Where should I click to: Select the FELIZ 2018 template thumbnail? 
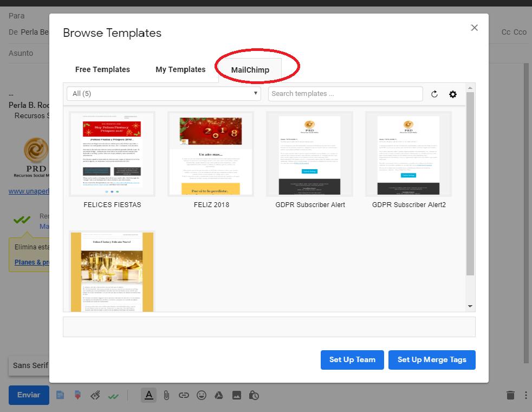[x=211, y=153]
